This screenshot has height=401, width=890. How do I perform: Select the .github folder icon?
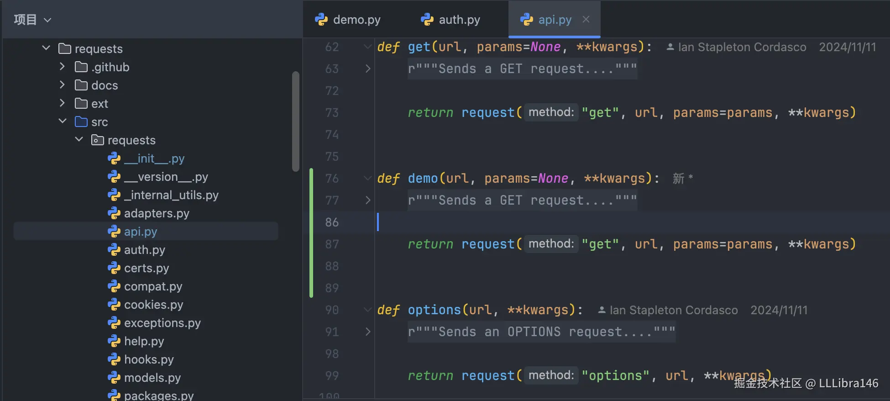pyautogui.click(x=81, y=67)
